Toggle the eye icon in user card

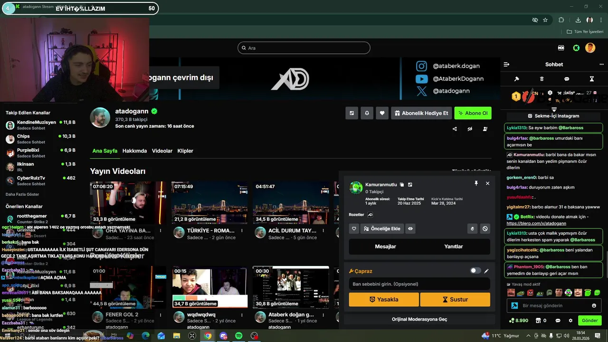pyautogui.click(x=410, y=228)
